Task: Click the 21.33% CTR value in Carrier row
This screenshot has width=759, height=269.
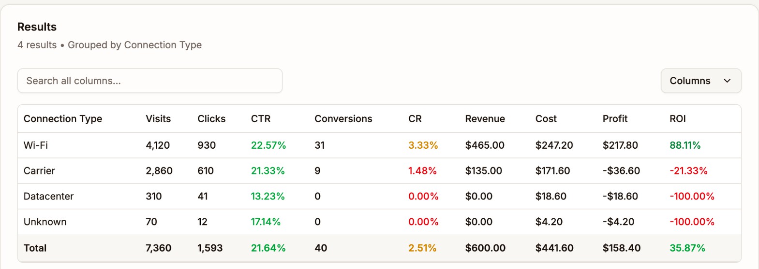Action: coord(268,171)
